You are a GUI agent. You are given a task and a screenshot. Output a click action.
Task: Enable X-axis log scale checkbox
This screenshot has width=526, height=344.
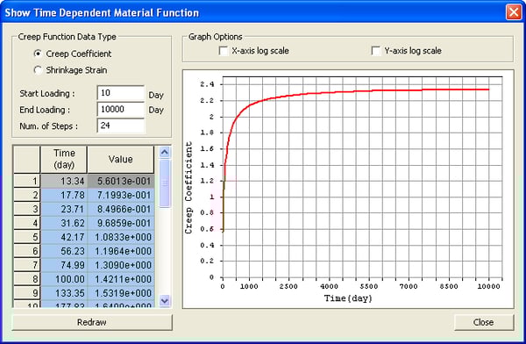[x=223, y=51]
